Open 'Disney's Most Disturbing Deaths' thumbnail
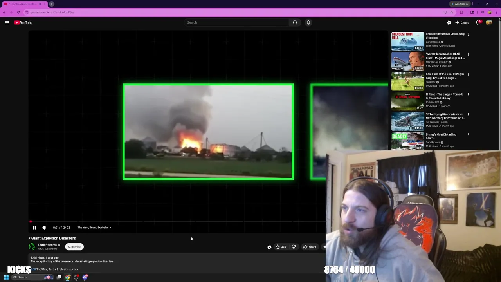The image size is (501, 282). click(x=407, y=141)
